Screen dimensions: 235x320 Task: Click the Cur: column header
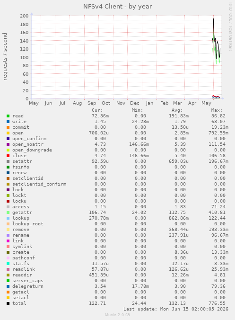click(97, 110)
